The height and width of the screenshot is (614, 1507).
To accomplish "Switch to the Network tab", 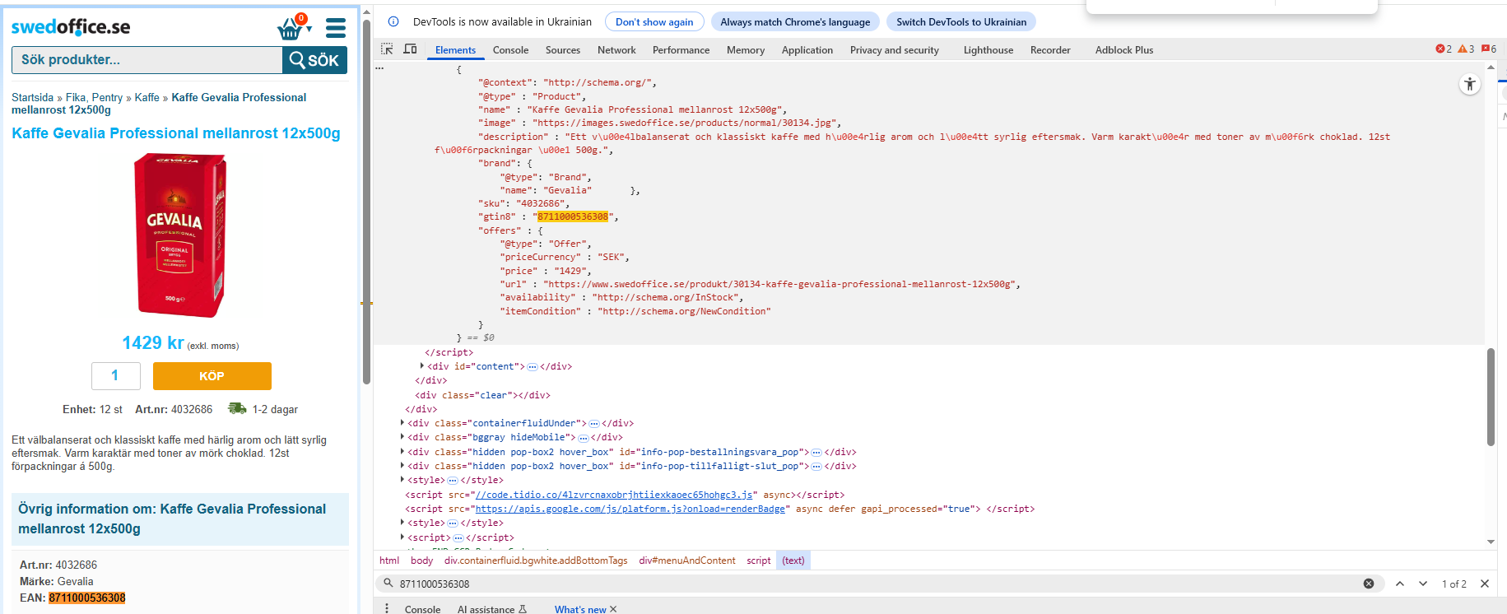I will click(616, 50).
